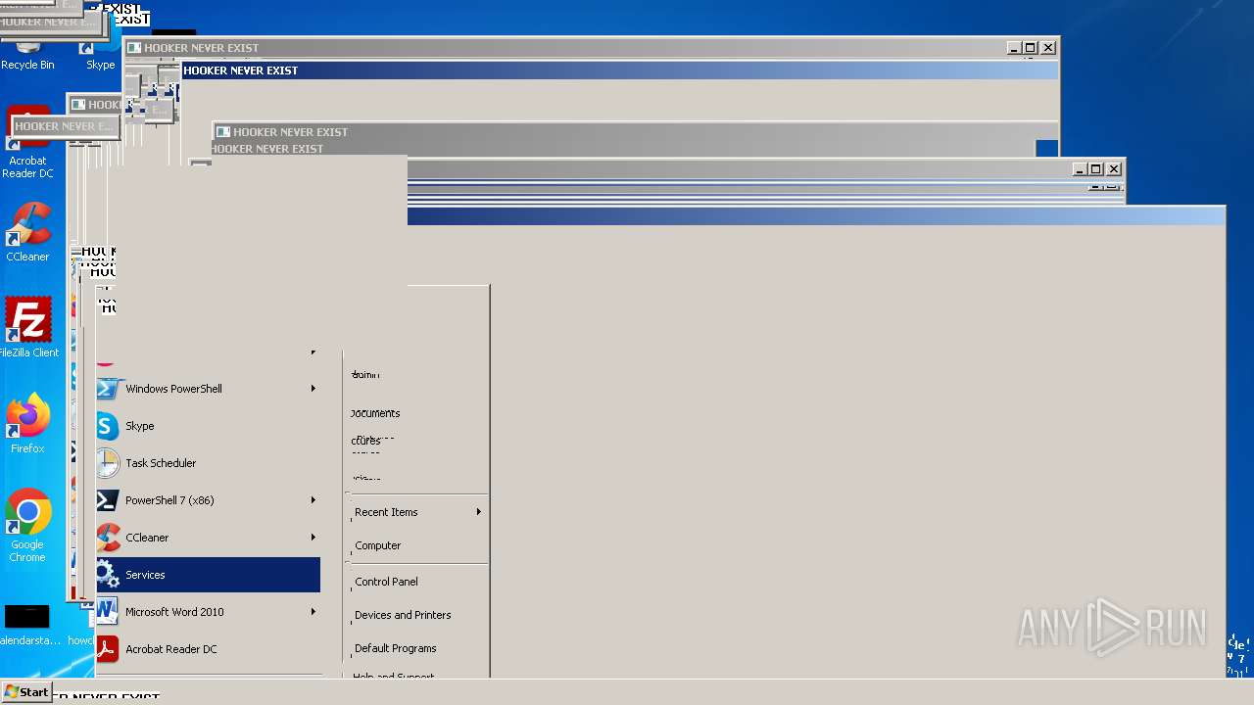Launch Microsoft Word 2010 icon
Viewport: 1254px width, 705px height.
point(108,612)
